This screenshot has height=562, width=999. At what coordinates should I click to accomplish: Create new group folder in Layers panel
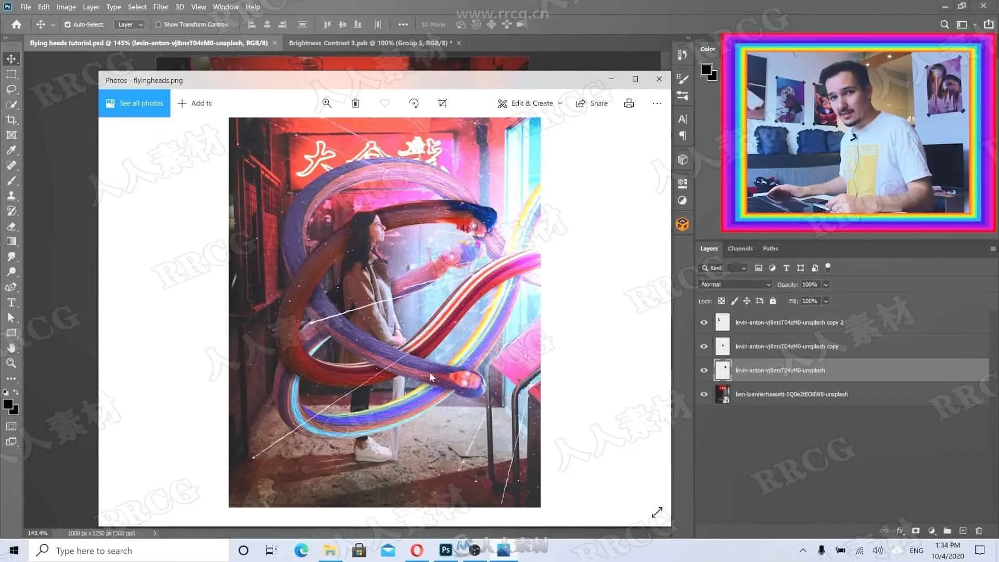[947, 531]
